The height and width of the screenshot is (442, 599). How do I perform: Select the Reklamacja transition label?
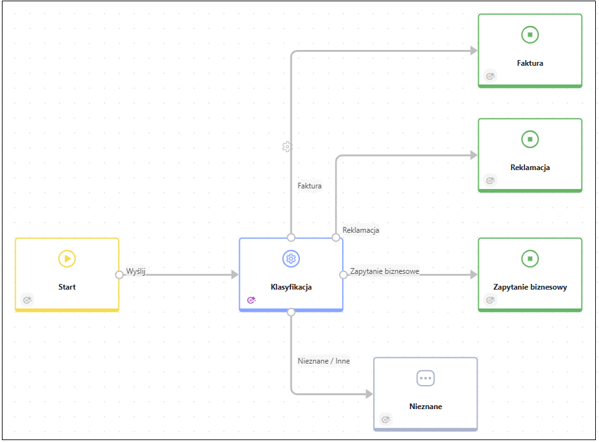coord(361,230)
